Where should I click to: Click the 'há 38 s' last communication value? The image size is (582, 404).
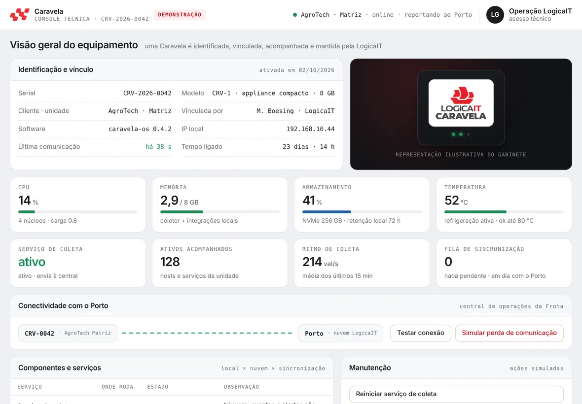click(x=158, y=147)
